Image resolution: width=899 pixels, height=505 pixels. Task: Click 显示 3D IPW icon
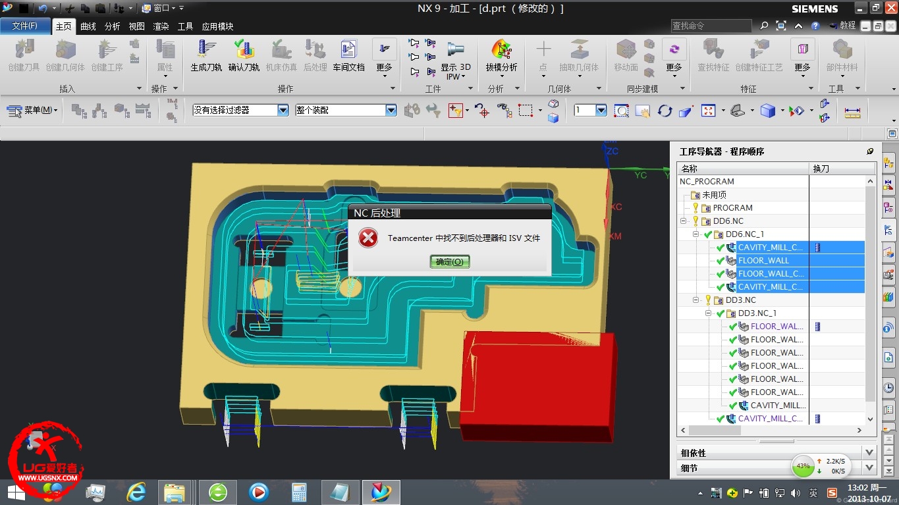click(456, 59)
